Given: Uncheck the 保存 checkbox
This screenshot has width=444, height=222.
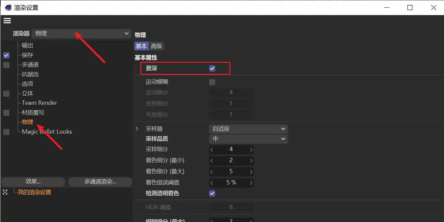Looking at the screenshot, I should [x=6, y=55].
